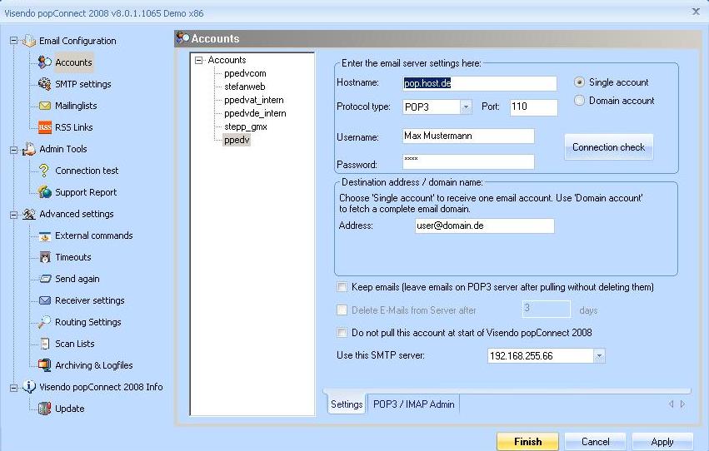Viewport: 709px width, 451px height.
Task: Click the Password input field
Action: (x=468, y=161)
